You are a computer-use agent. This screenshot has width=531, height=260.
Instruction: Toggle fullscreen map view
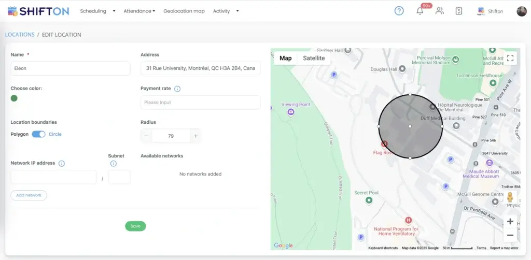coord(510,59)
